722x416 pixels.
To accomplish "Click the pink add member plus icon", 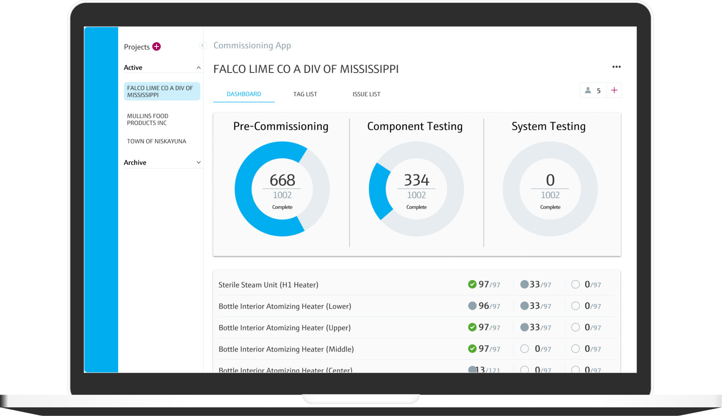I will coord(614,90).
